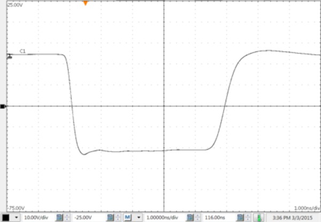Click the 25.00V top scale label
Screen dimensions: 321x222
15,5
